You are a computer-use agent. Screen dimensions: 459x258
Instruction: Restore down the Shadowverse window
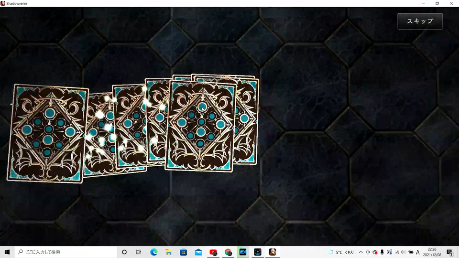[437, 3]
